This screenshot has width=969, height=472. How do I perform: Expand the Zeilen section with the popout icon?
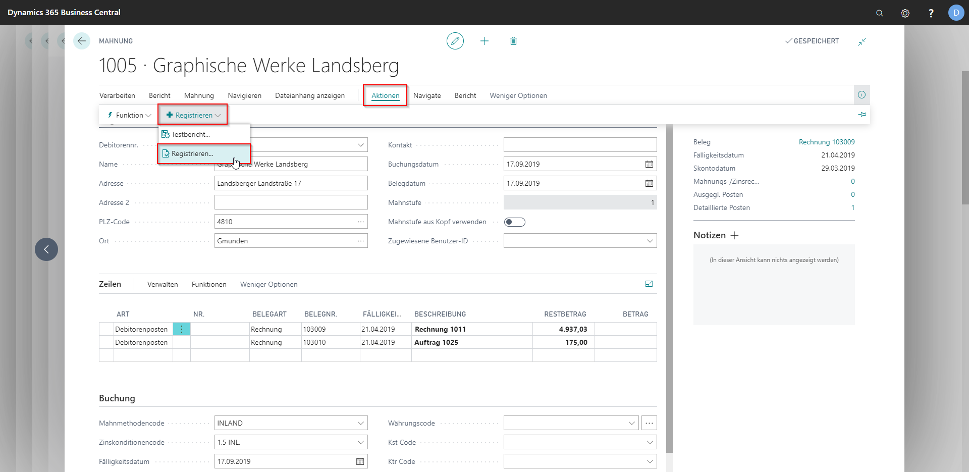[x=649, y=284]
